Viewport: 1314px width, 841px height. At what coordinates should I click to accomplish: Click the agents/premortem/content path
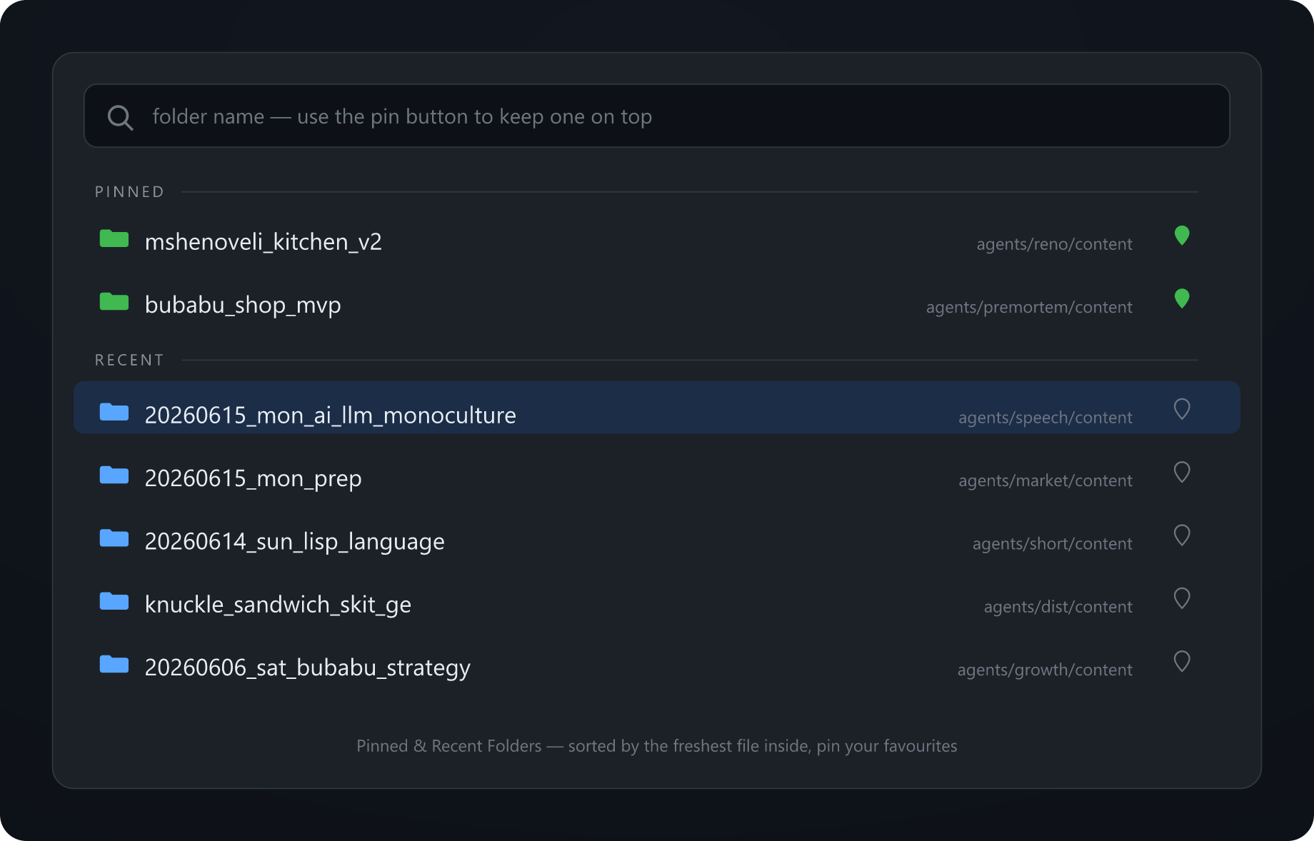(x=1029, y=307)
